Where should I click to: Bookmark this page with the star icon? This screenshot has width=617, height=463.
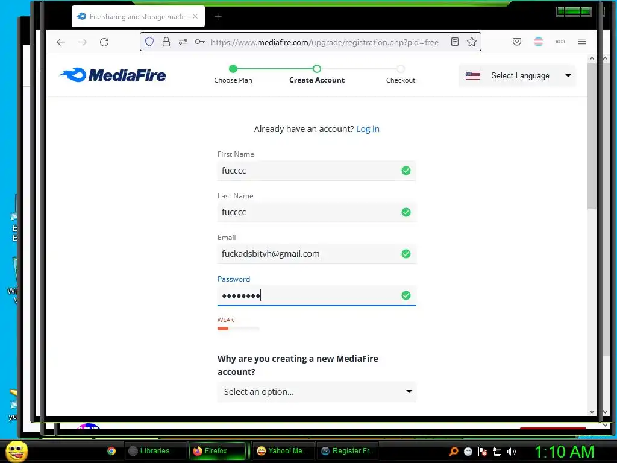472,42
